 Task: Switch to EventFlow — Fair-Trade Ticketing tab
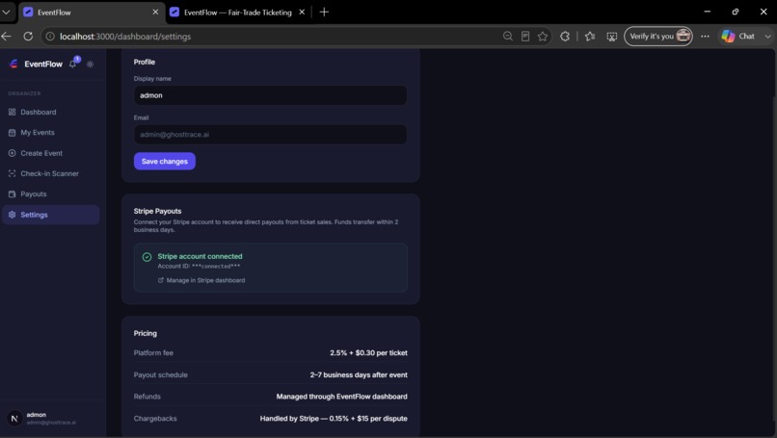point(237,13)
